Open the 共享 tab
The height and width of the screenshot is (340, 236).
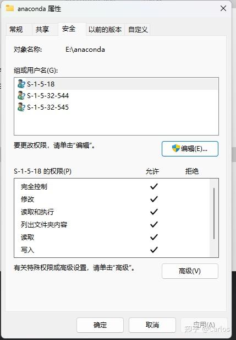click(x=42, y=29)
